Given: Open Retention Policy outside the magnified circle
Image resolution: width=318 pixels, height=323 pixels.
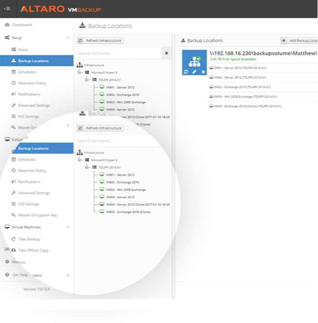Looking at the screenshot, I should (x=32, y=83).
